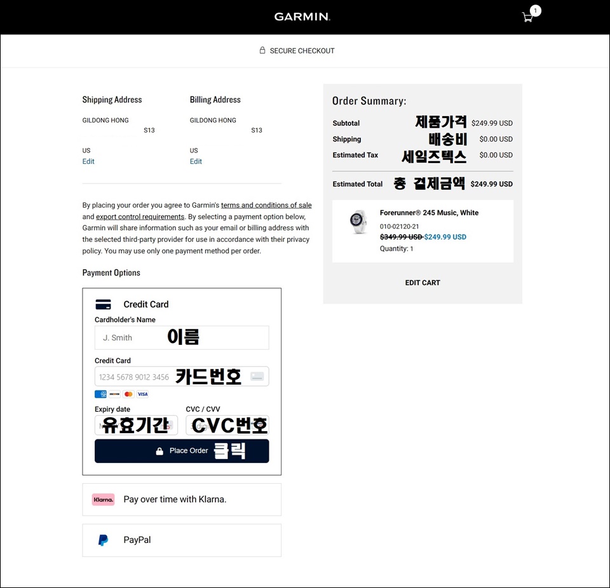The image size is (610, 588).
Task: Click the PayPal logo icon
Action: click(103, 540)
